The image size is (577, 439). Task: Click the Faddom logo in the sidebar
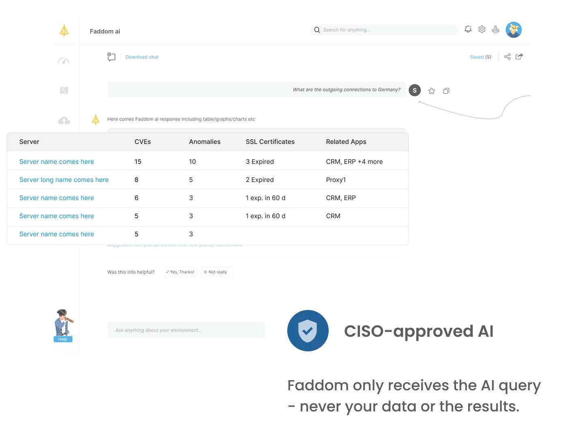pos(64,30)
